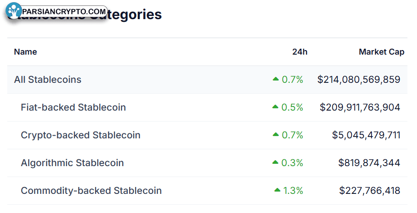Click the 1.3% change in Commodity-backed row
This screenshot has height=213, width=417.
tap(293, 190)
